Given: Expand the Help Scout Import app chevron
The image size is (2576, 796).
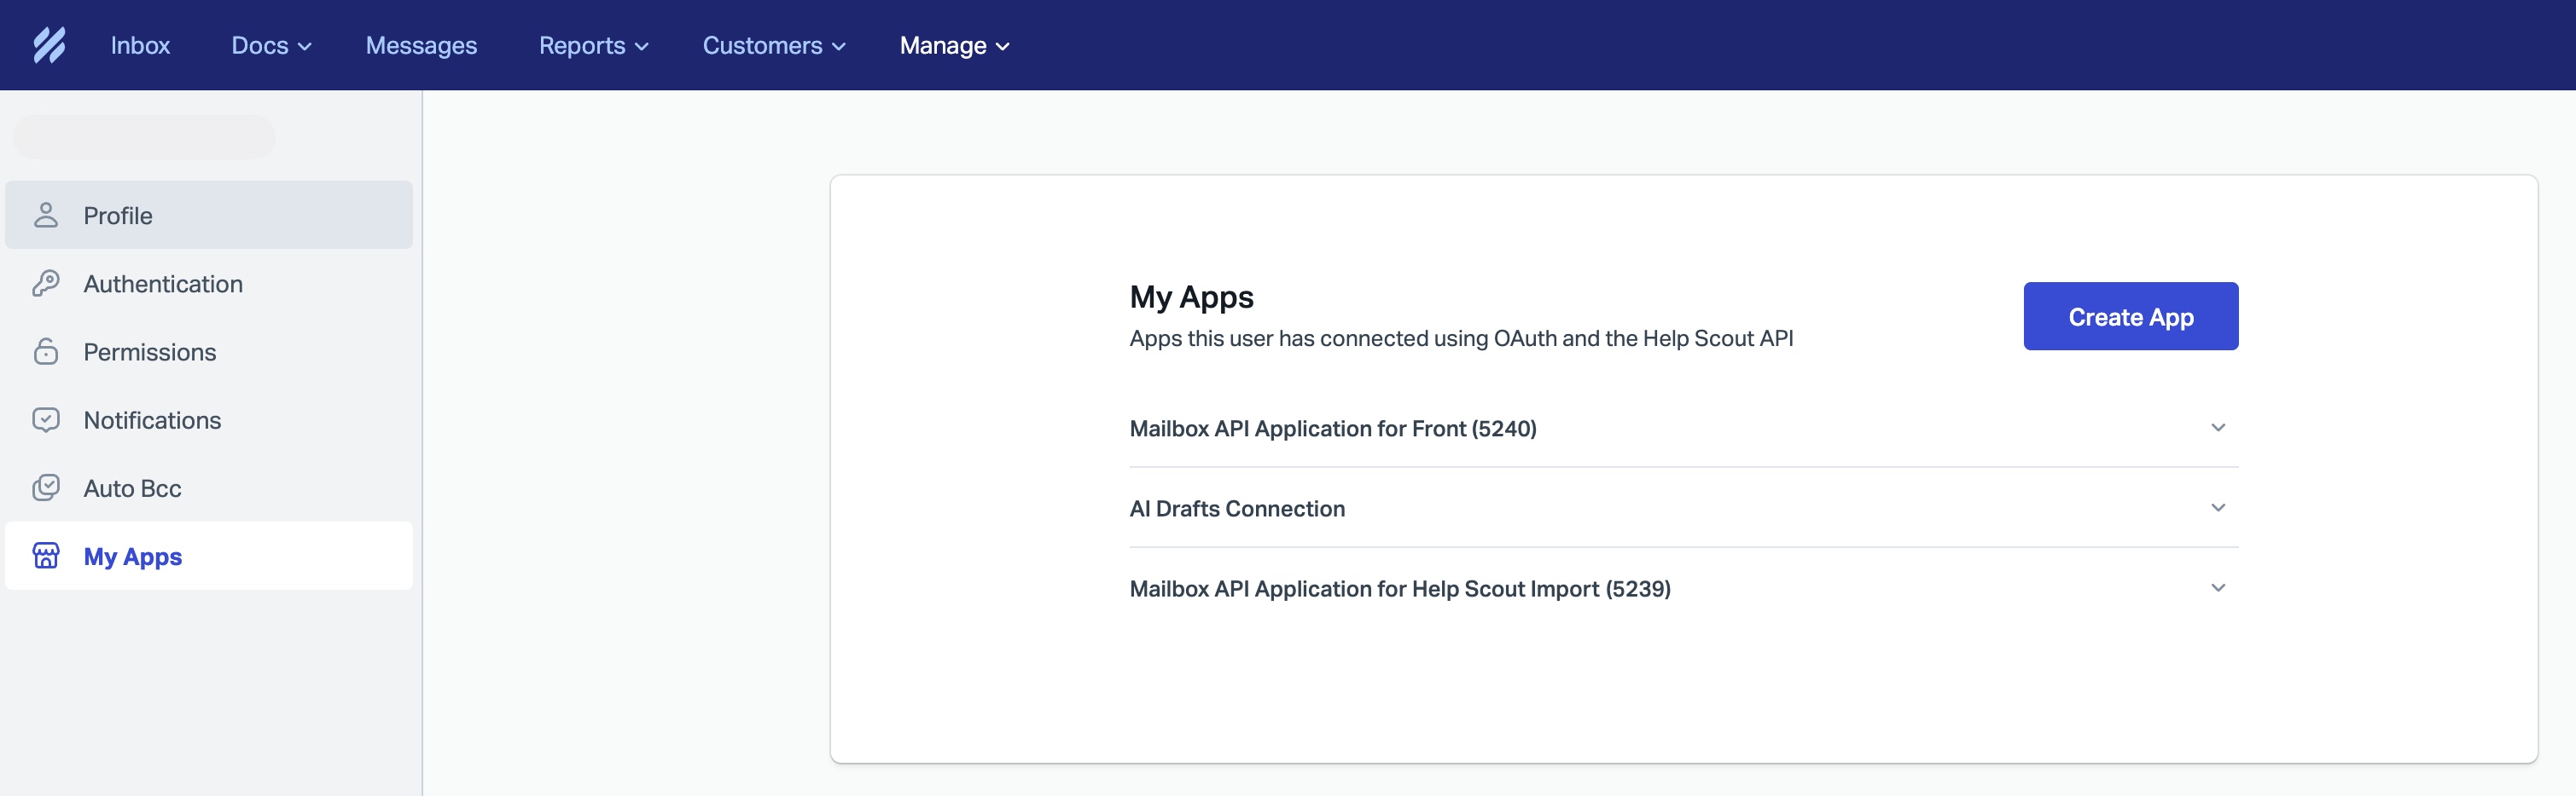Looking at the screenshot, I should click(x=2217, y=587).
